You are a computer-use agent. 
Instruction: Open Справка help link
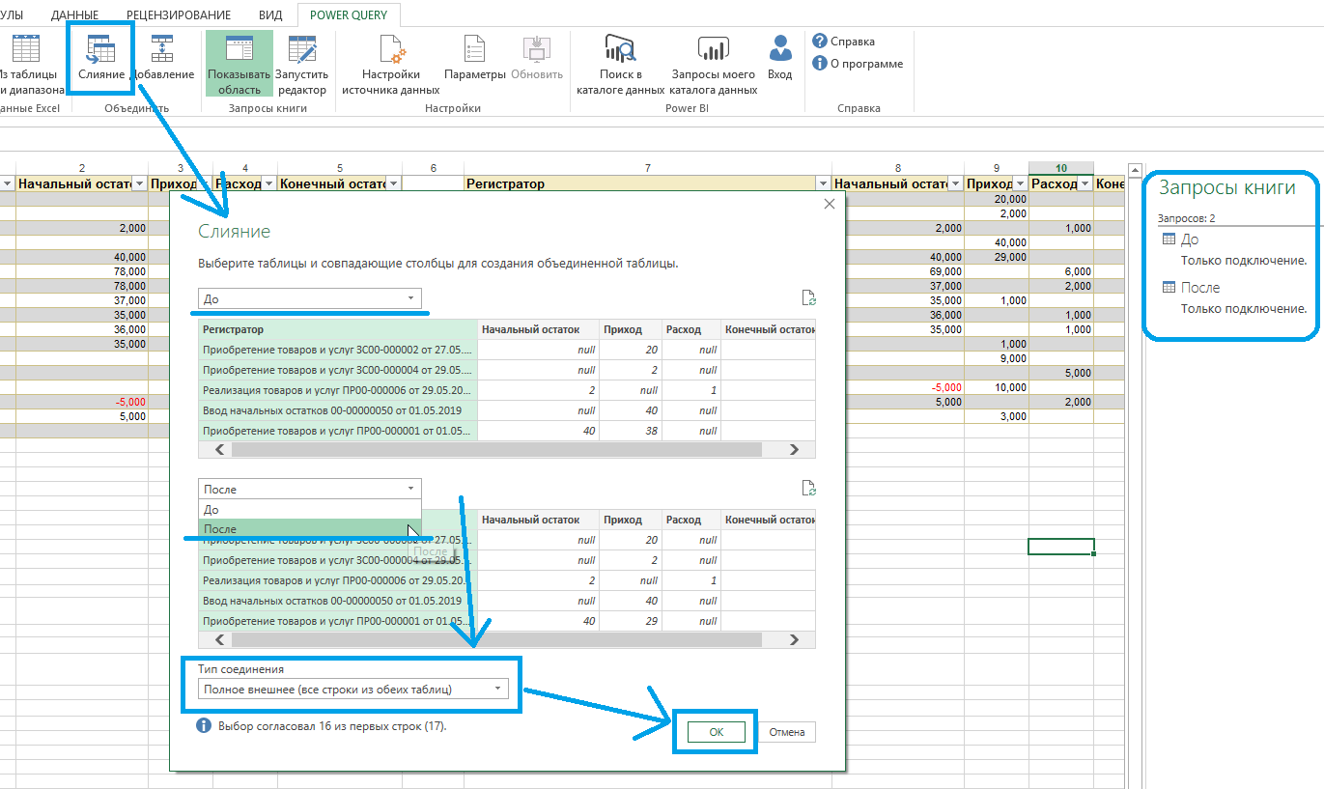[844, 42]
